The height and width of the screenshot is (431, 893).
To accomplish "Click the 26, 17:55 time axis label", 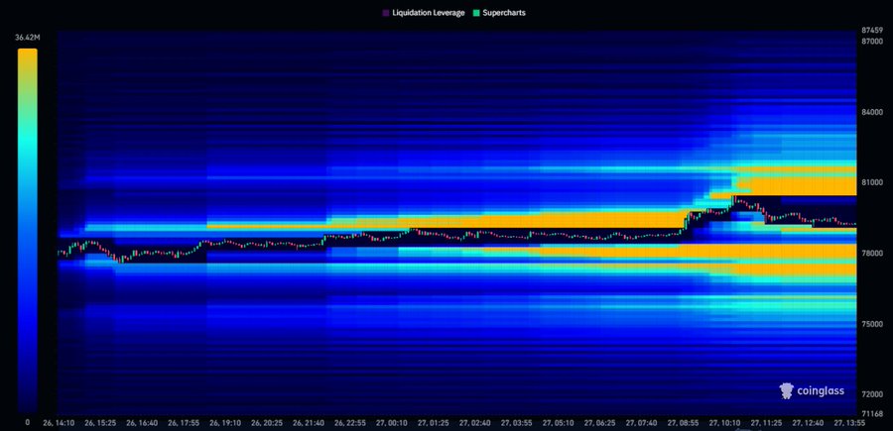I will (x=184, y=423).
